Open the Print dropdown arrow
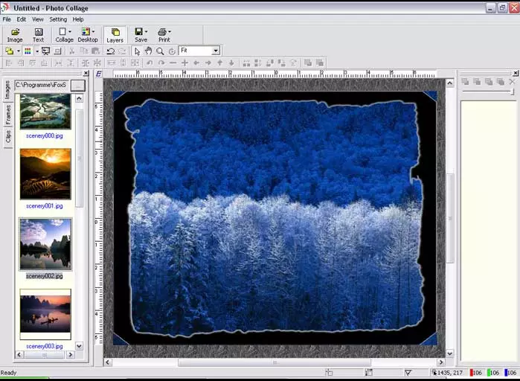 click(170, 32)
